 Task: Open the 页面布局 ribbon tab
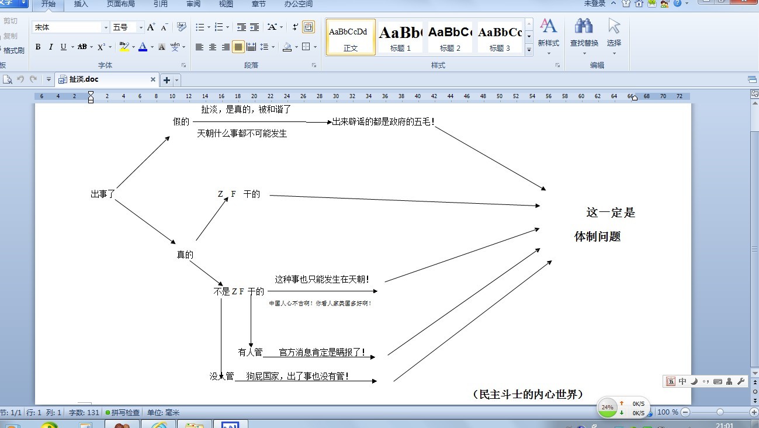(x=120, y=4)
